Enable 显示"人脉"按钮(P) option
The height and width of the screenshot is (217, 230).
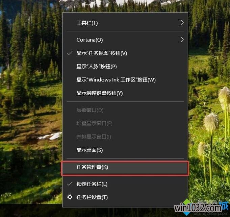[x=125, y=66]
